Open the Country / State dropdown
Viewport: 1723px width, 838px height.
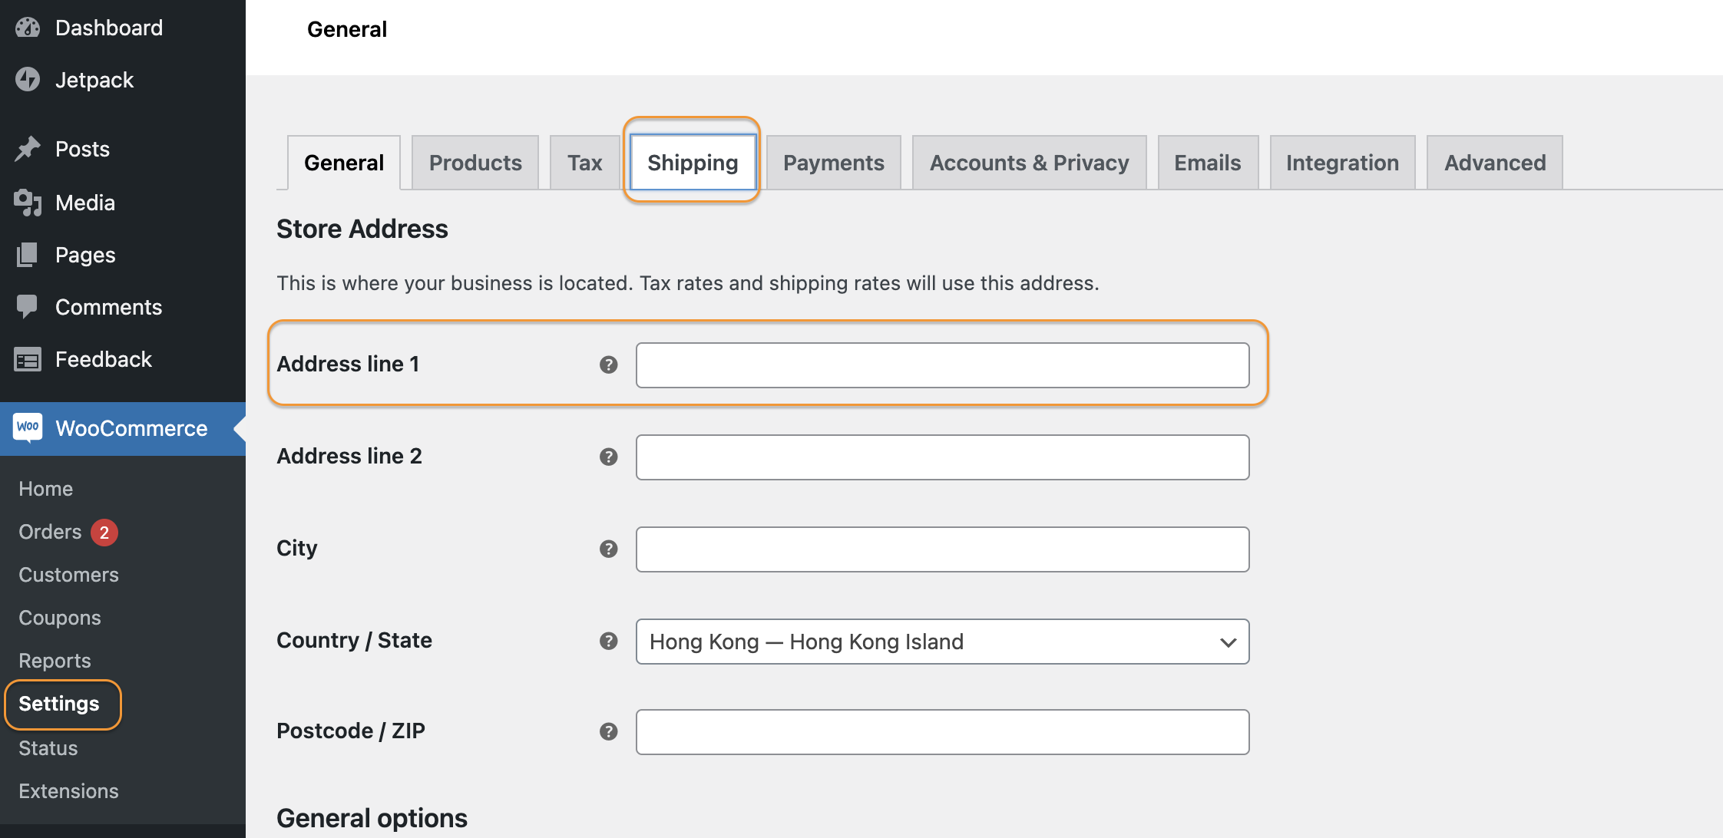pyautogui.click(x=943, y=642)
